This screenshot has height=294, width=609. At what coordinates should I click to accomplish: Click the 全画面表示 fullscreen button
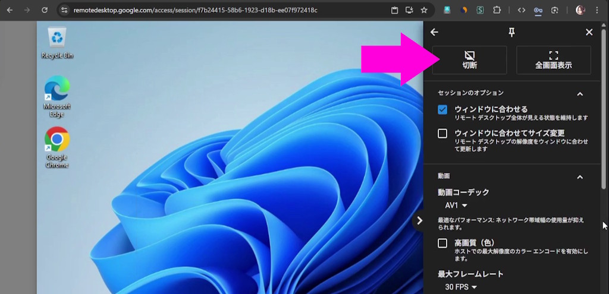[x=553, y=60]
